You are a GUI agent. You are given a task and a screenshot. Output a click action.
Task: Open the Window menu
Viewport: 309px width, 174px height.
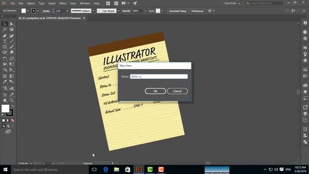click(85, 3)
